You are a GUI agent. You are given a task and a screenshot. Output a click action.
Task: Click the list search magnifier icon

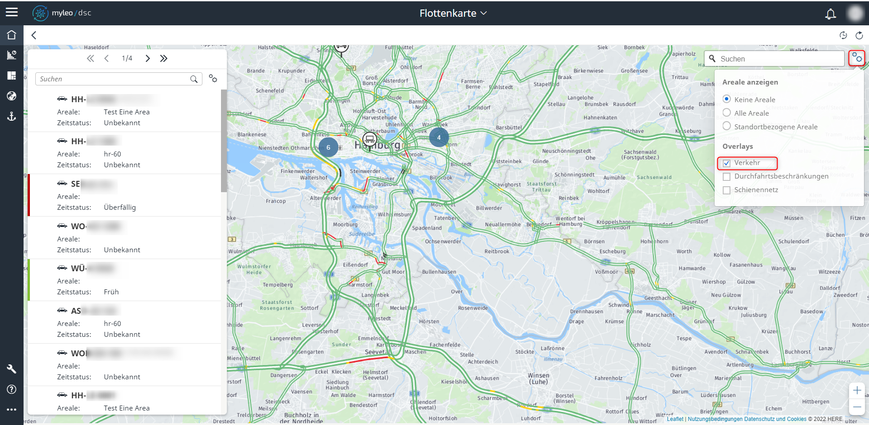tap(194, 79)
